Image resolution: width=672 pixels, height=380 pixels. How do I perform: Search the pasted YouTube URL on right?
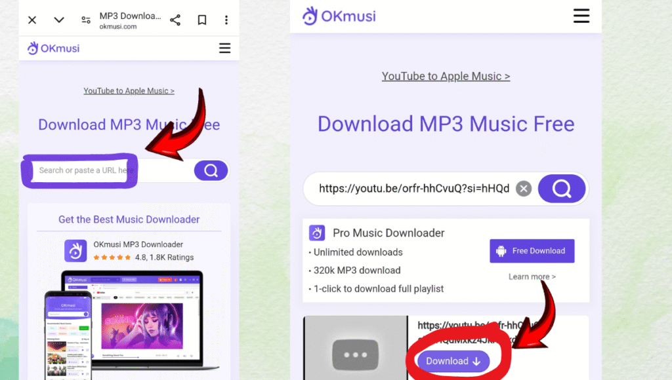tap(562, 189)
